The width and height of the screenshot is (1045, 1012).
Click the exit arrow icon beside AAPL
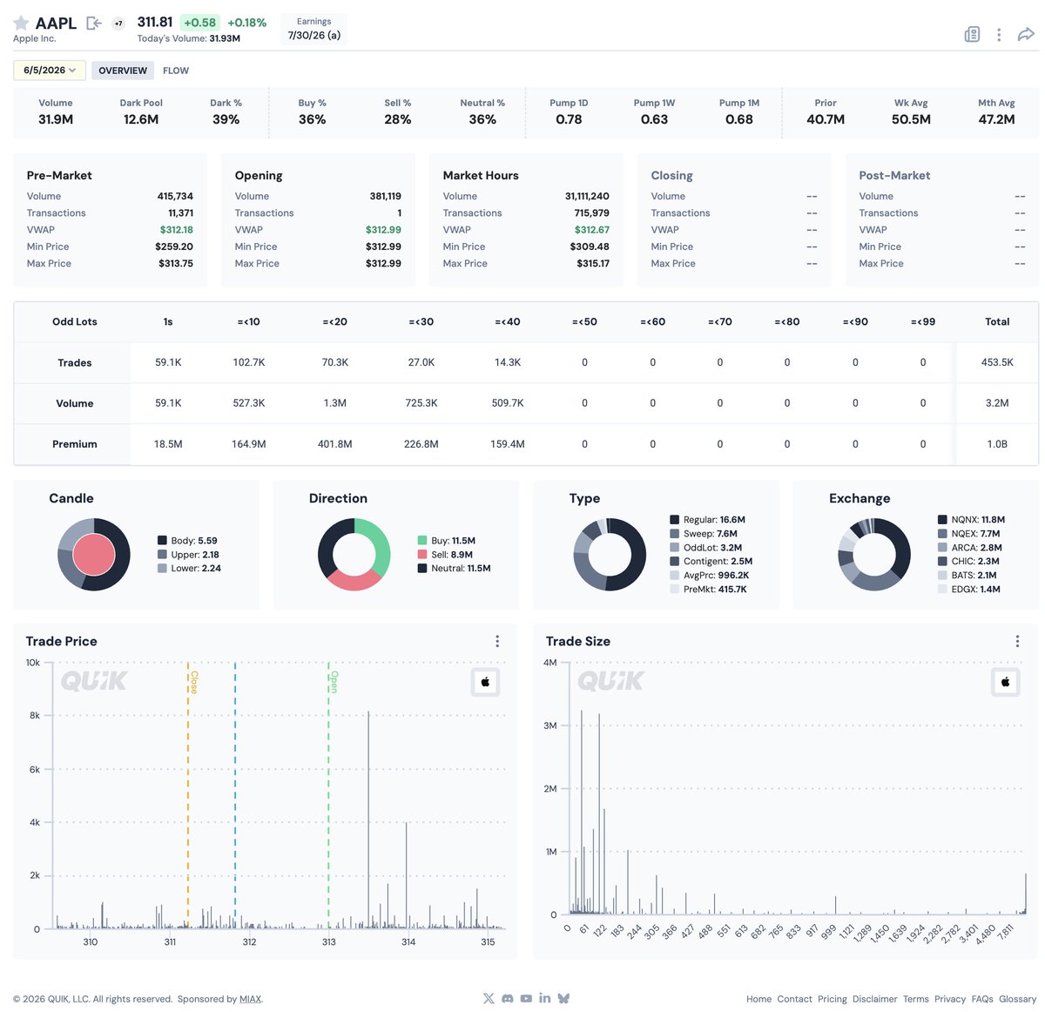pos(94,24)
